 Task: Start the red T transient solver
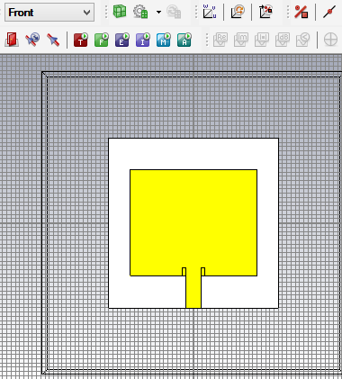click(81, 40)
